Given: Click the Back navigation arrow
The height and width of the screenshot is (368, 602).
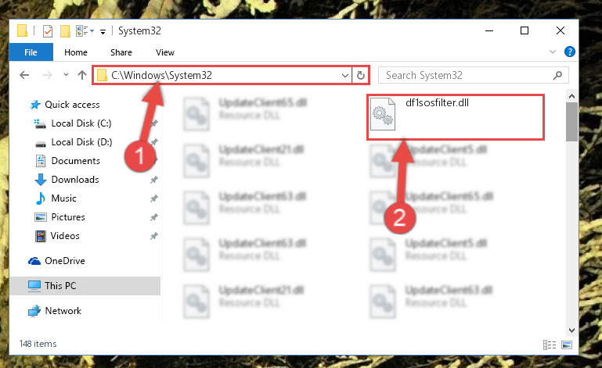Looking at the screenshot, I should point(24,75).
